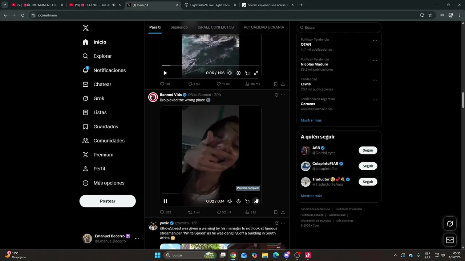Open settings gear on top video

point(239,73)
